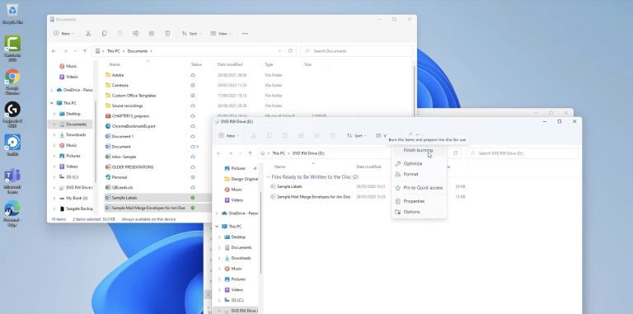
Task: Select Sound recordings folder
Action: (124, 105)
